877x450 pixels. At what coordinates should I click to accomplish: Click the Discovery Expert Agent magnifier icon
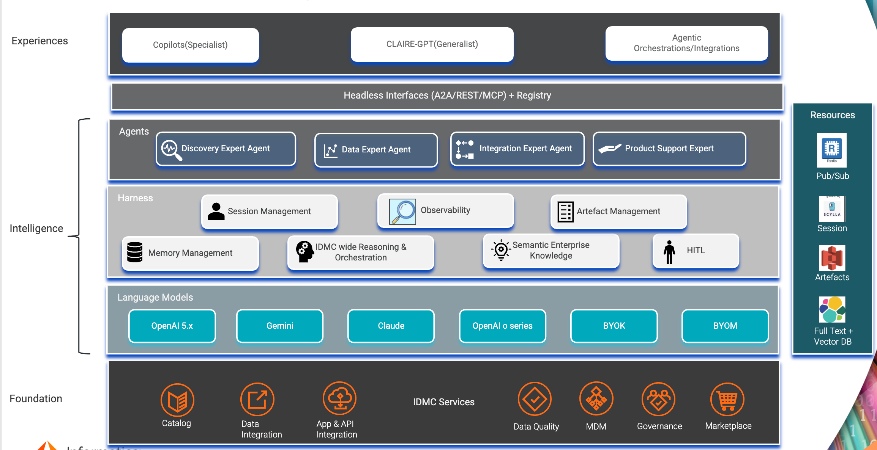pyautogui.click(x=172, y=150)
